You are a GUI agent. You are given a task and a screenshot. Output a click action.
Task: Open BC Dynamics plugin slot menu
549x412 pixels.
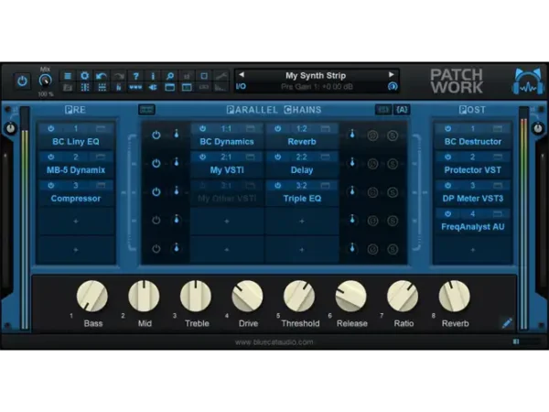pos(227,142)
